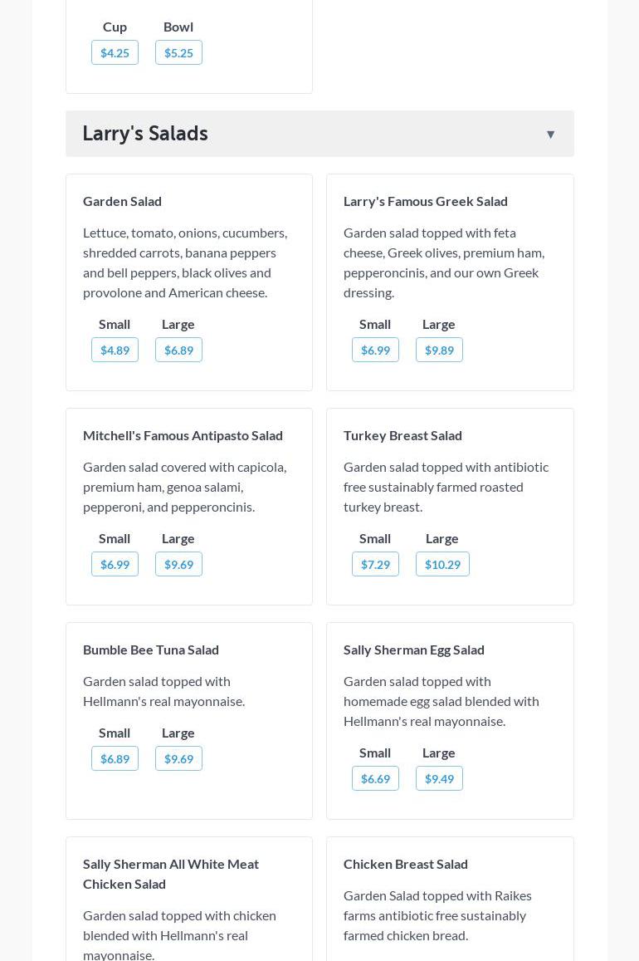Pick Large Antipasto Salad for $9.69

(178, 565)
